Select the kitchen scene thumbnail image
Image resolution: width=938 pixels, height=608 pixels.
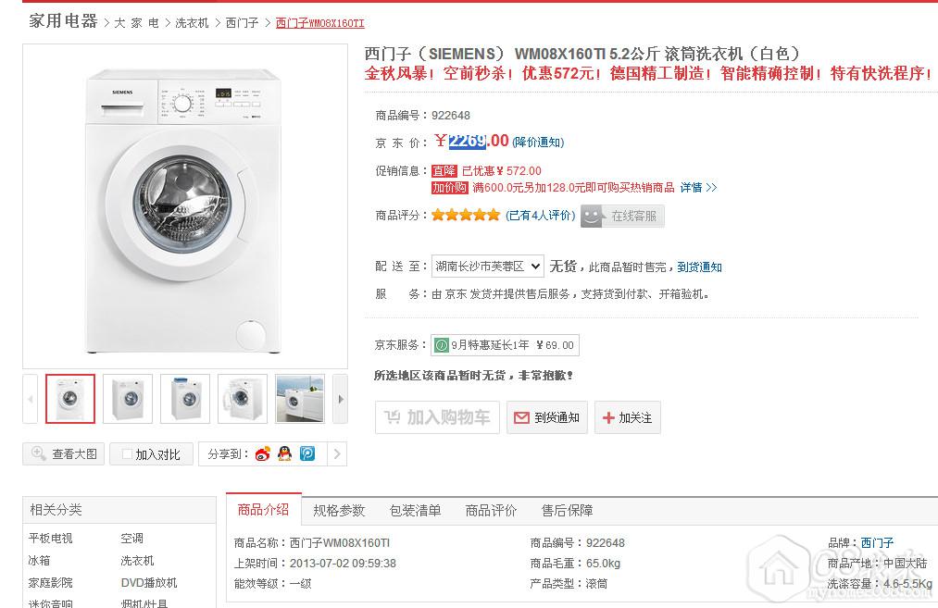[x=300, y=399]
